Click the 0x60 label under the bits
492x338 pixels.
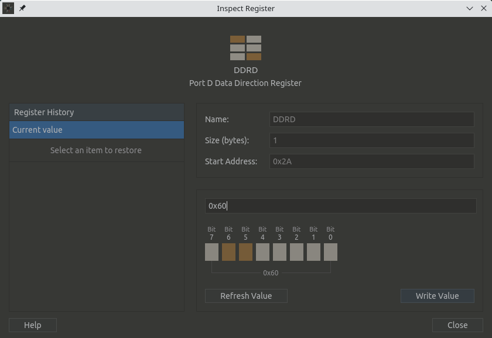(x=271, y=273)
